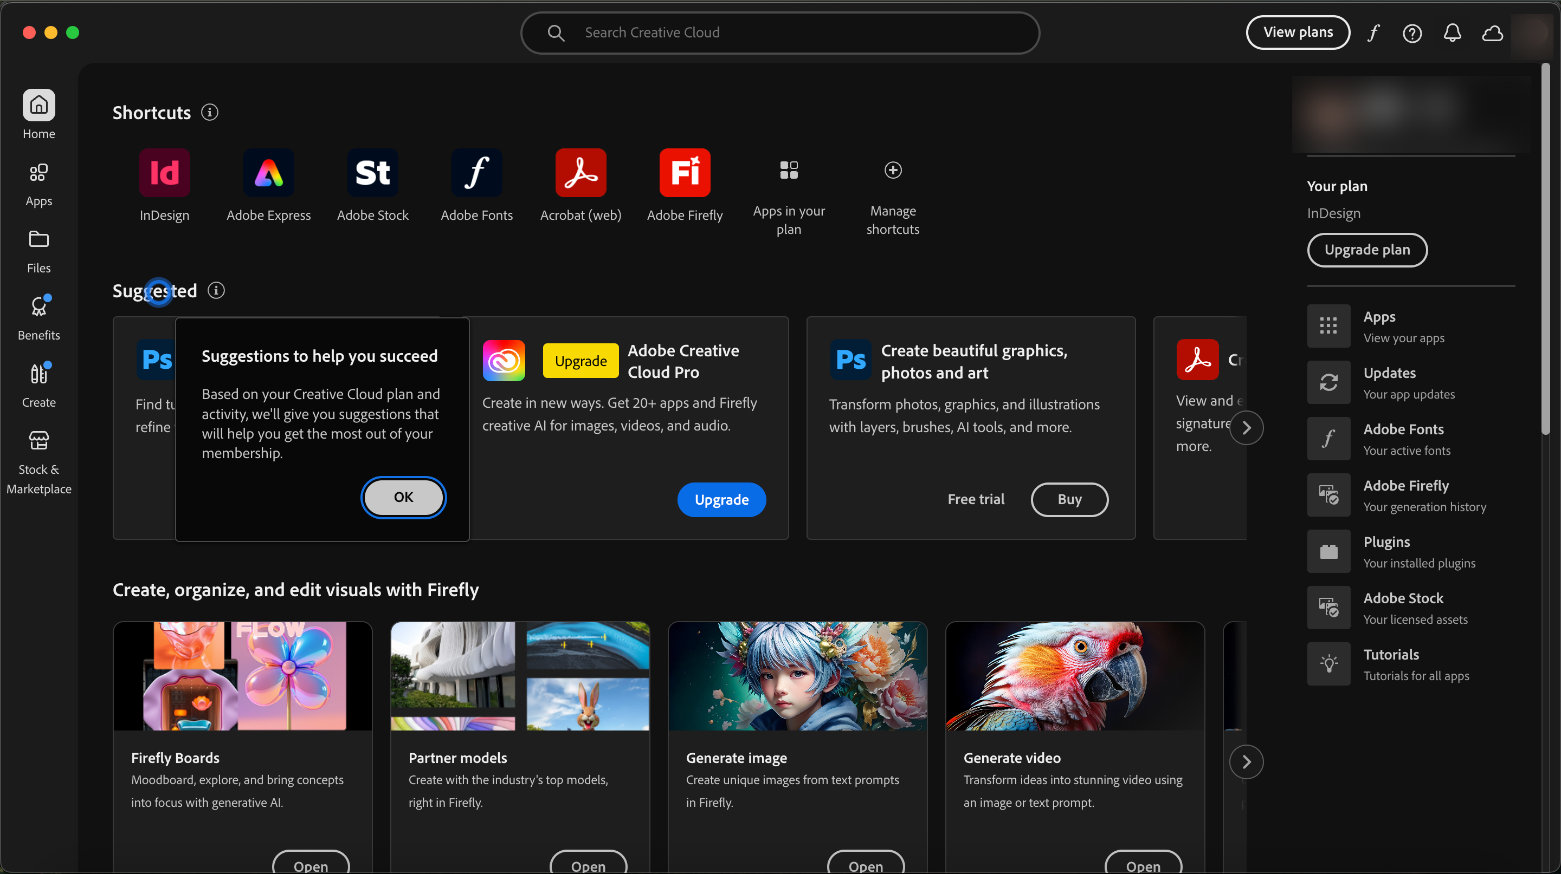
Task: Open Generate image parrot video thumbnail
Action: [x=1074, y=676]
